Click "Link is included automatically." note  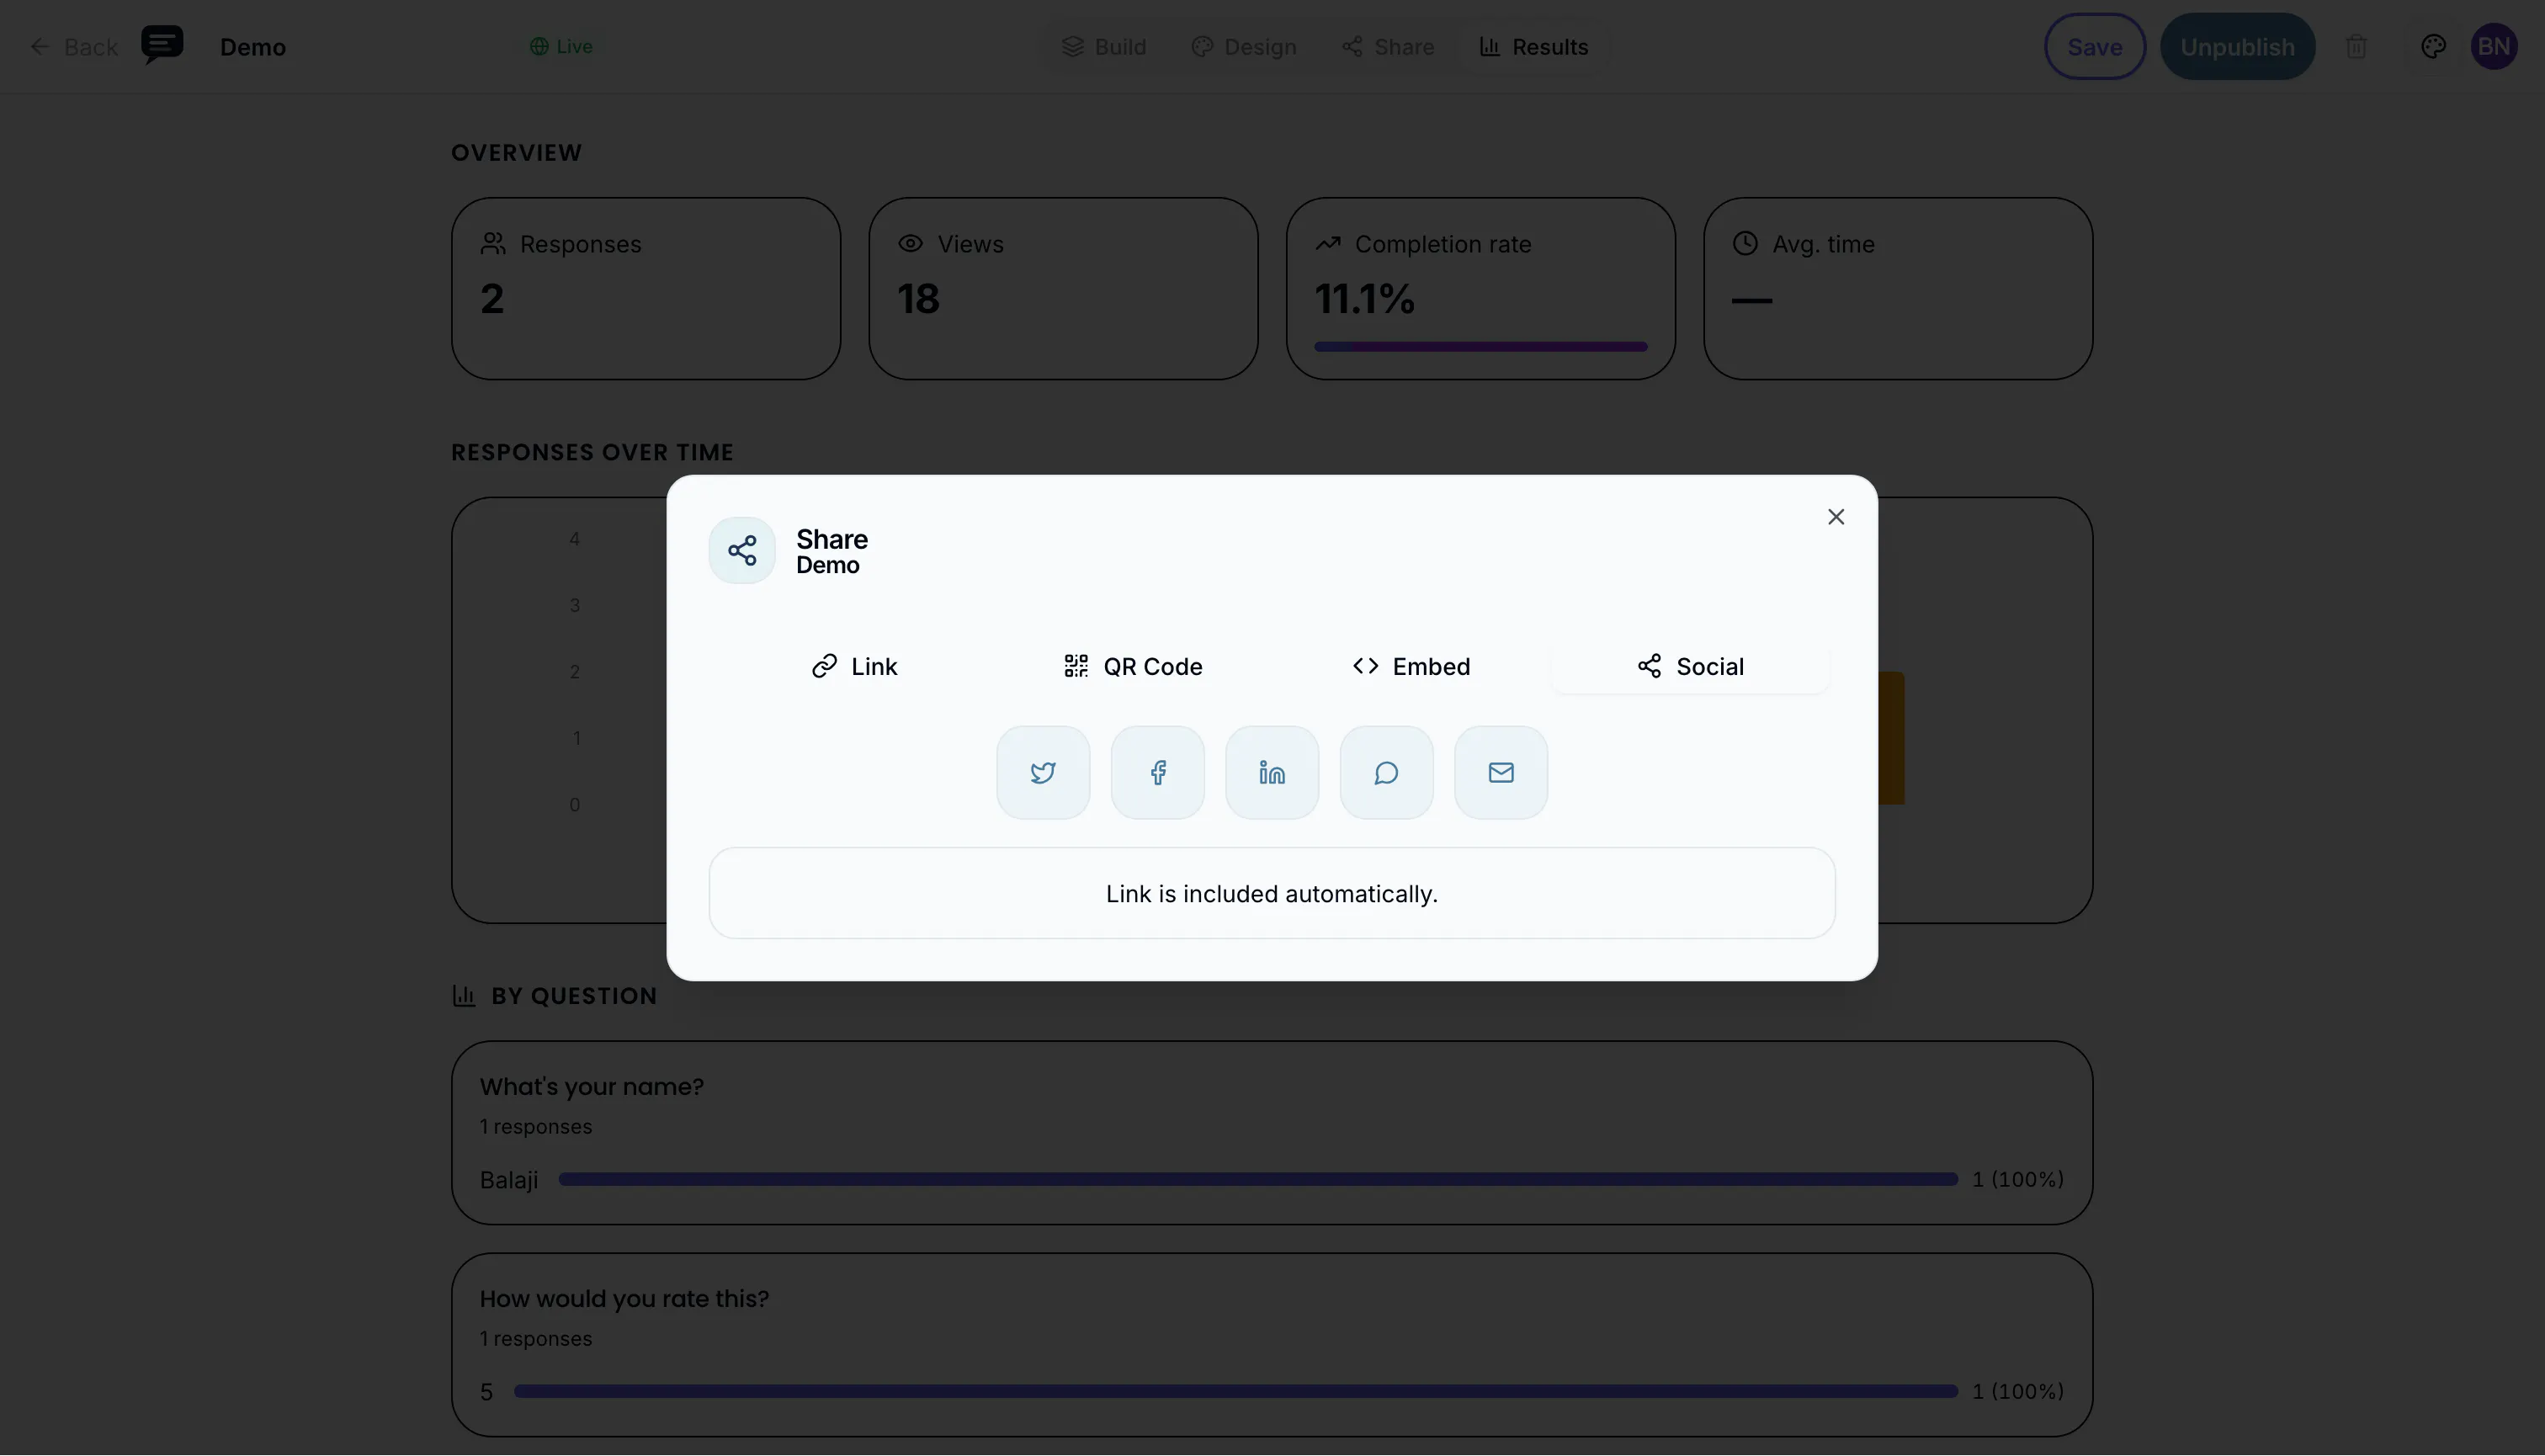[1272, 894]
